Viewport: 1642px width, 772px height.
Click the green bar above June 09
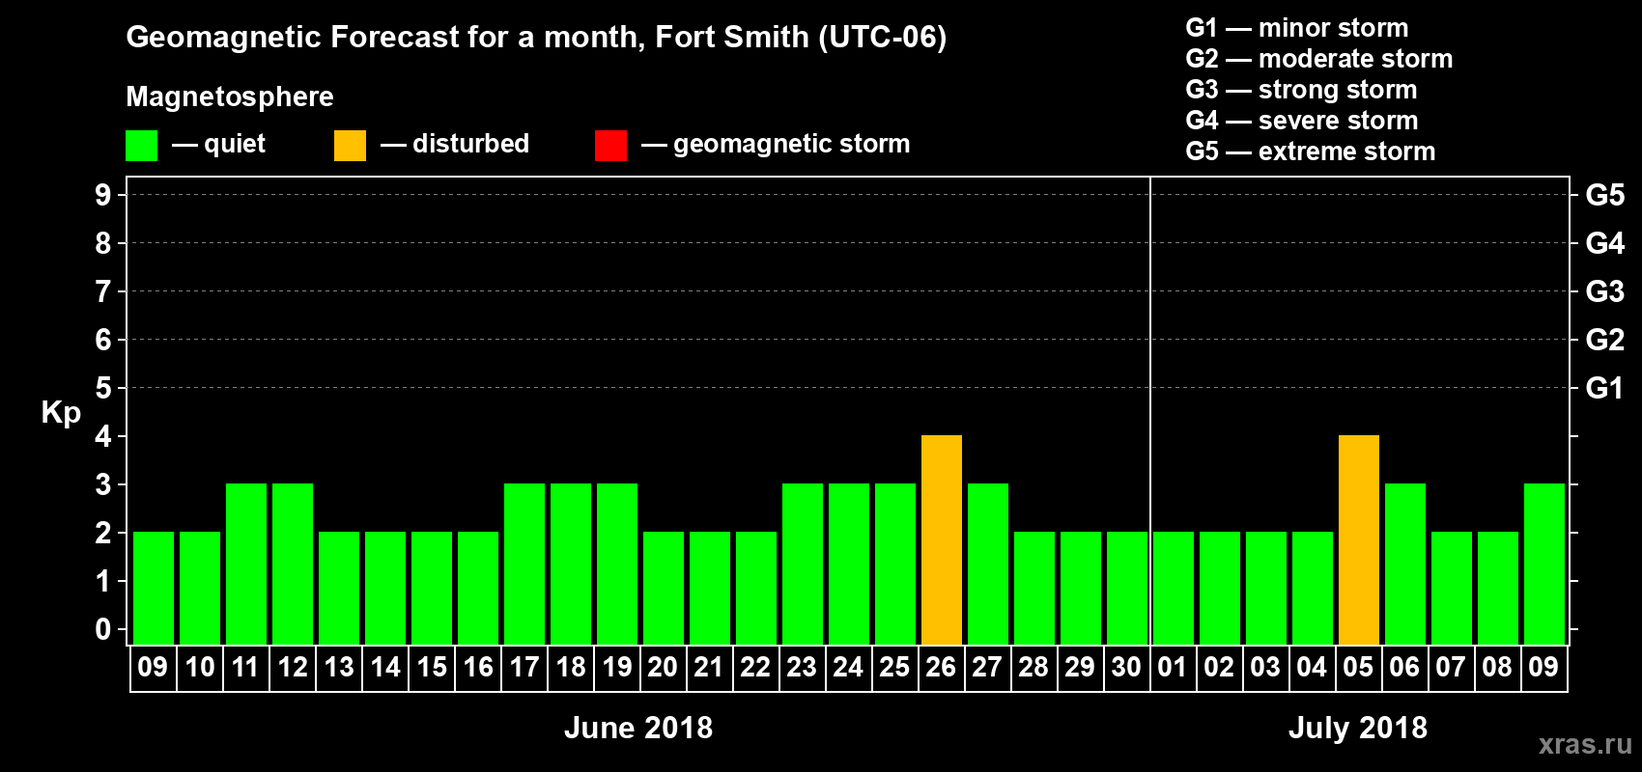[154, 588]
